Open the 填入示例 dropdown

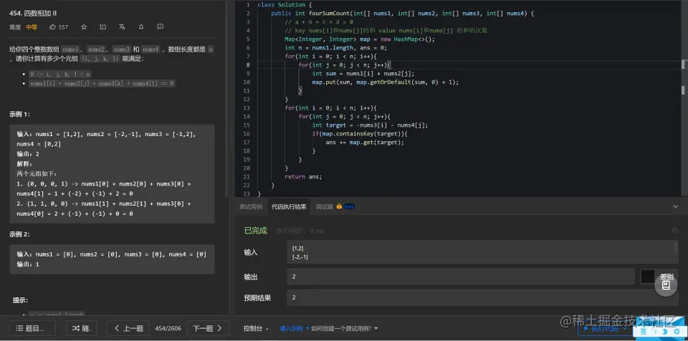(x=294, y=328)
